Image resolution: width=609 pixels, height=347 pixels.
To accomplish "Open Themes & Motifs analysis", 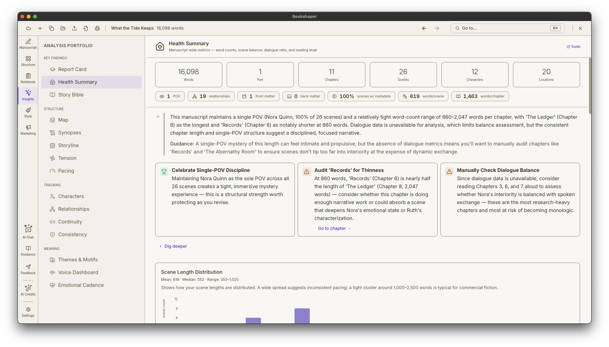I will pos(91,260).
